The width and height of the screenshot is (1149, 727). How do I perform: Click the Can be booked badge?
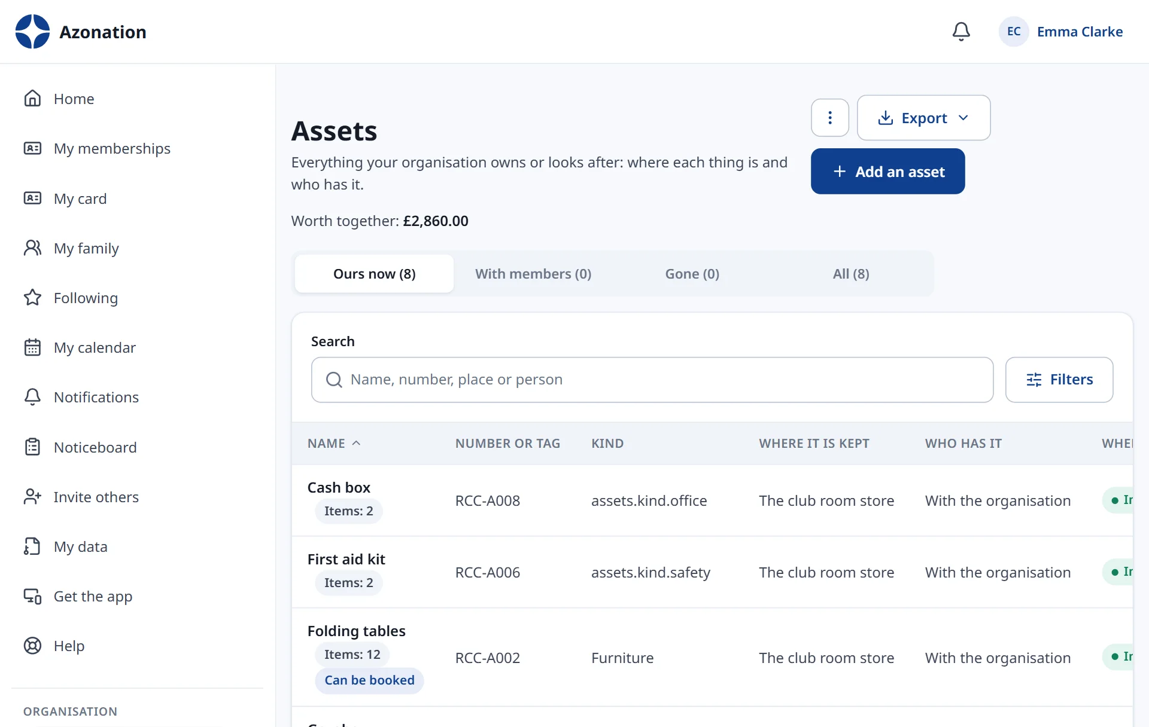click(x=369, y=680)
